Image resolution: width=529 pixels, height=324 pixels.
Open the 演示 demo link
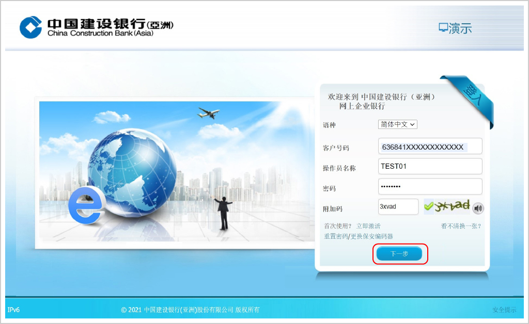455,28
